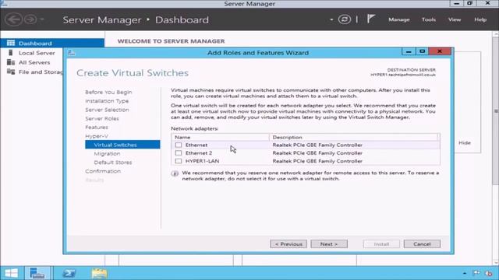Click the Install button
Viewport: 499px width, 280px height.
[x=381, y=243]
